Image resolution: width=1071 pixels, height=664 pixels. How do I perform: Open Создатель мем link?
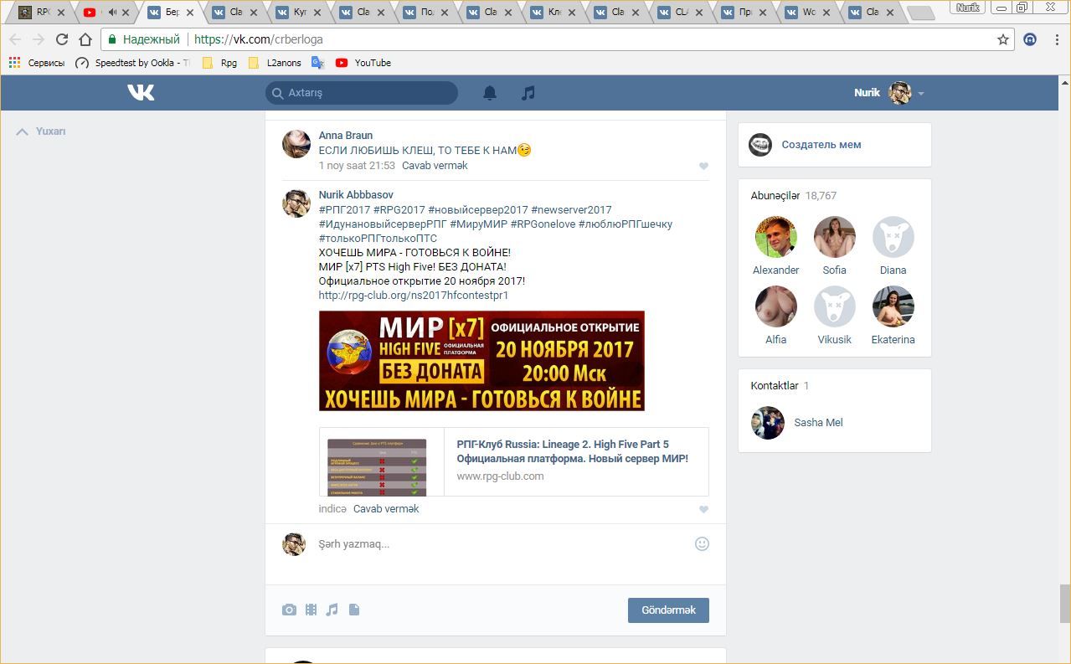[x=821, y=145]
